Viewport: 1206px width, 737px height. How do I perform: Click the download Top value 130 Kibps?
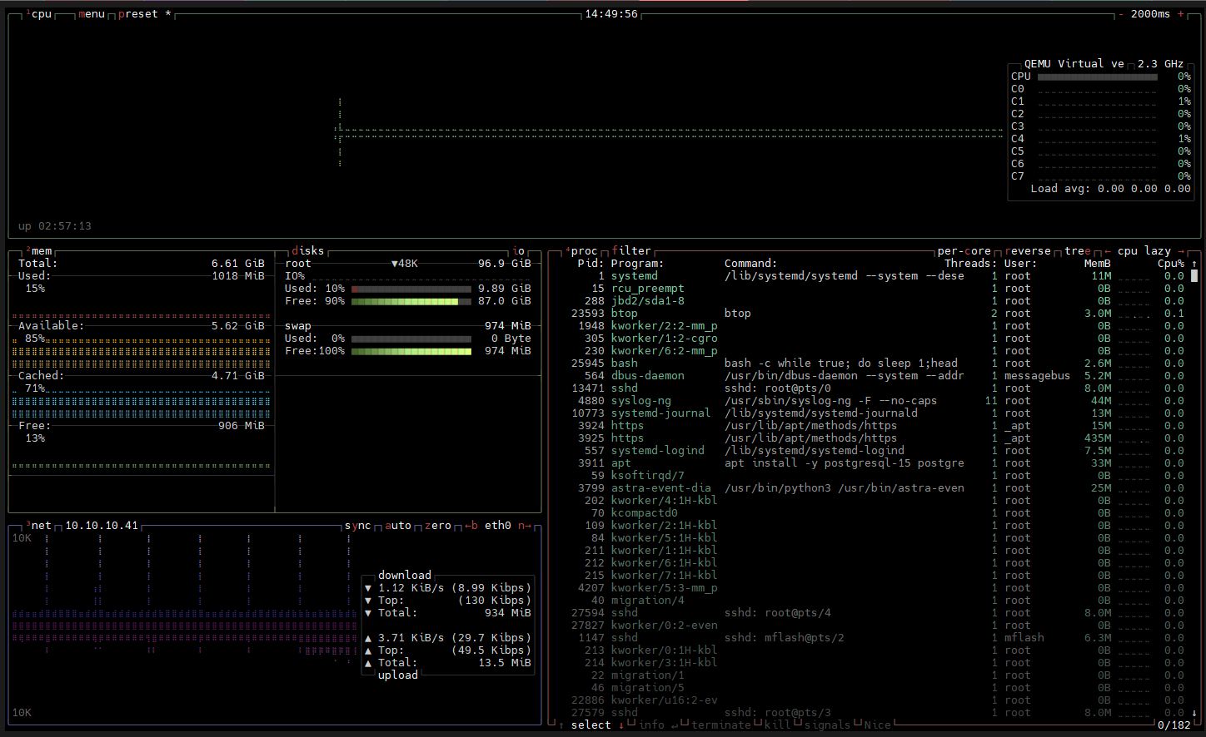pyautogui.click(x=495, y=601)
